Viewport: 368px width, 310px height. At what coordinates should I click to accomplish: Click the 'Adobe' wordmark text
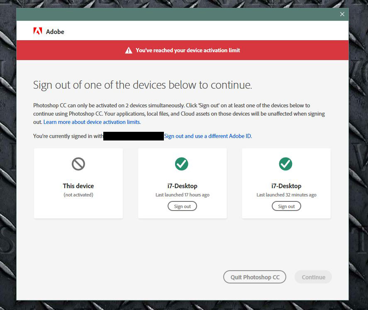point(55,31)
